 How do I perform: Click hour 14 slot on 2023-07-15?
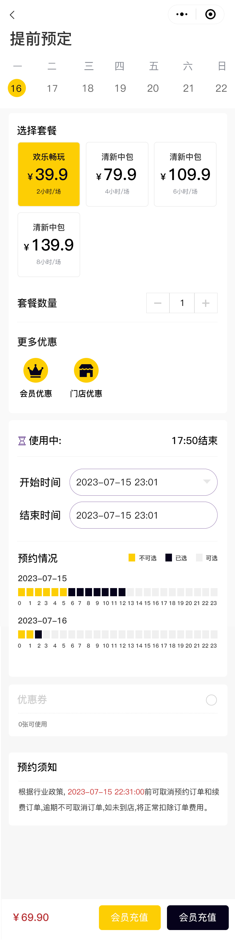(139, 592)
